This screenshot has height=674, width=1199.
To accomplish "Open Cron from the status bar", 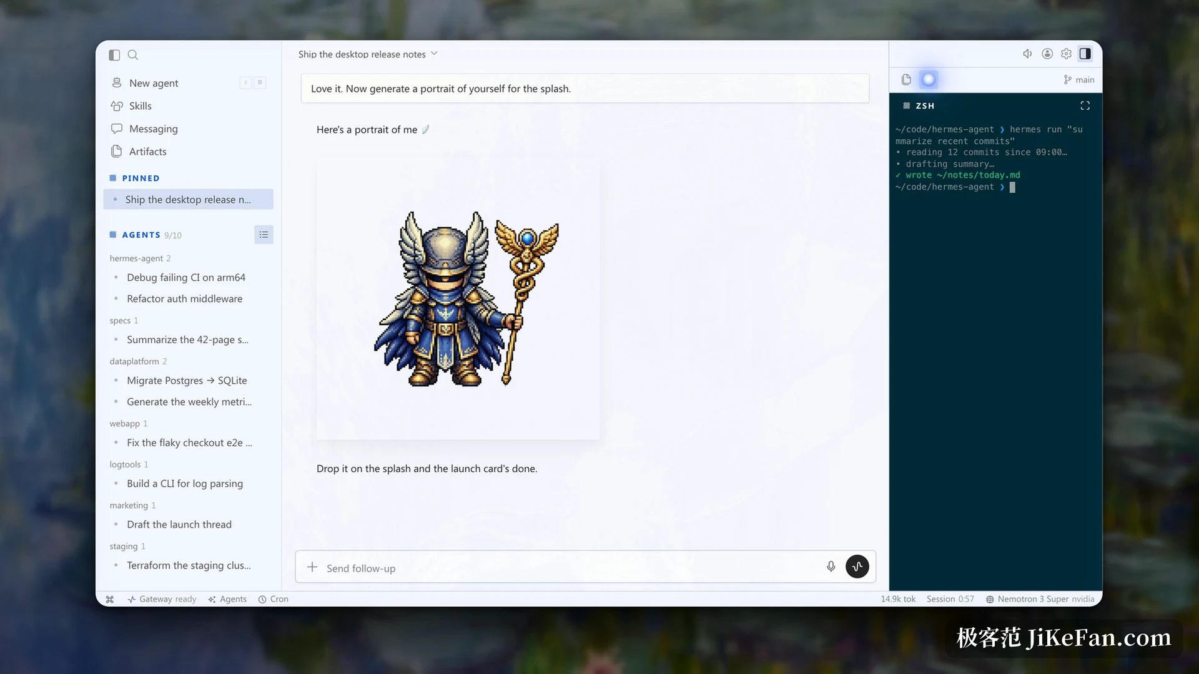I will coord(274,599).
